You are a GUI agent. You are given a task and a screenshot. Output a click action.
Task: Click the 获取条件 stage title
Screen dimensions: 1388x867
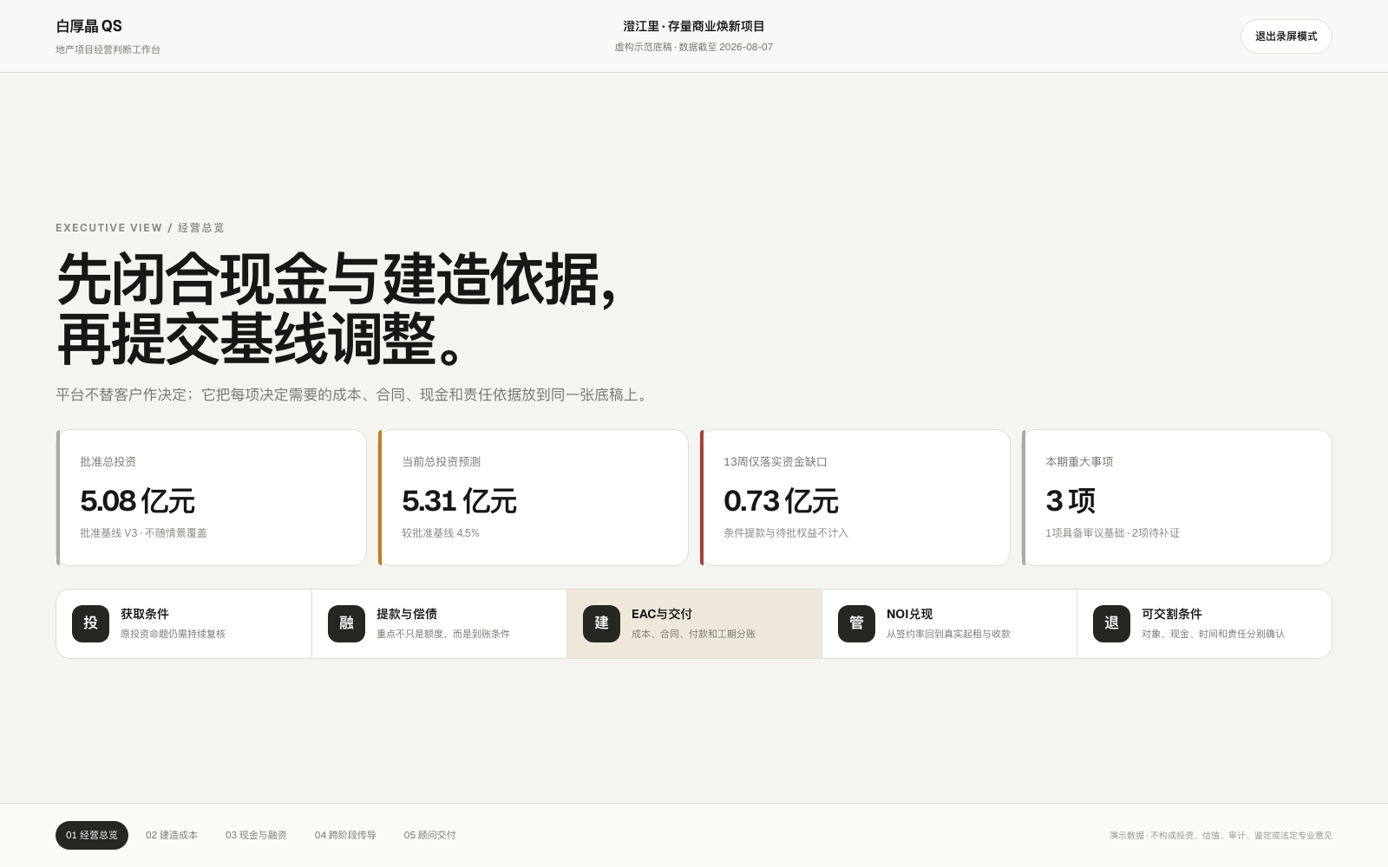[x=145, y=614]
